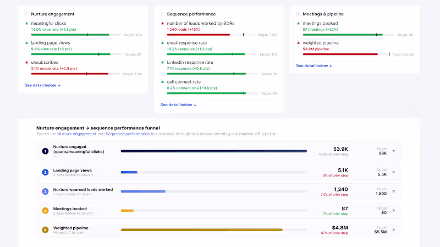Screen dimensions: 440x247
Task: Click the '87 meetings (+22%)' value
Action: point(321,30)
